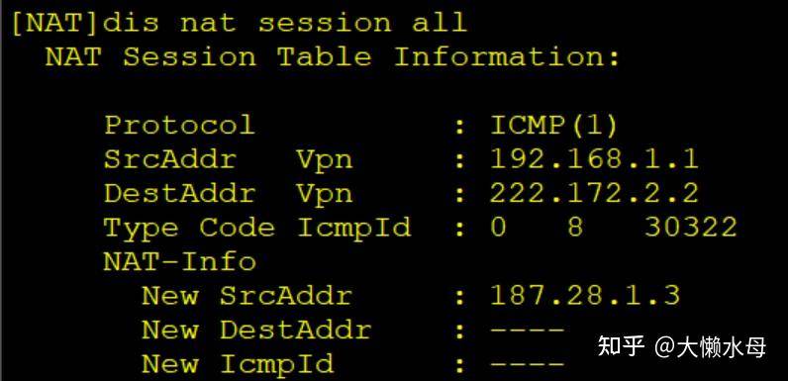788x381 pixels.
Task: Click the IcmpId value 30322
Action: tap(691, 228)
